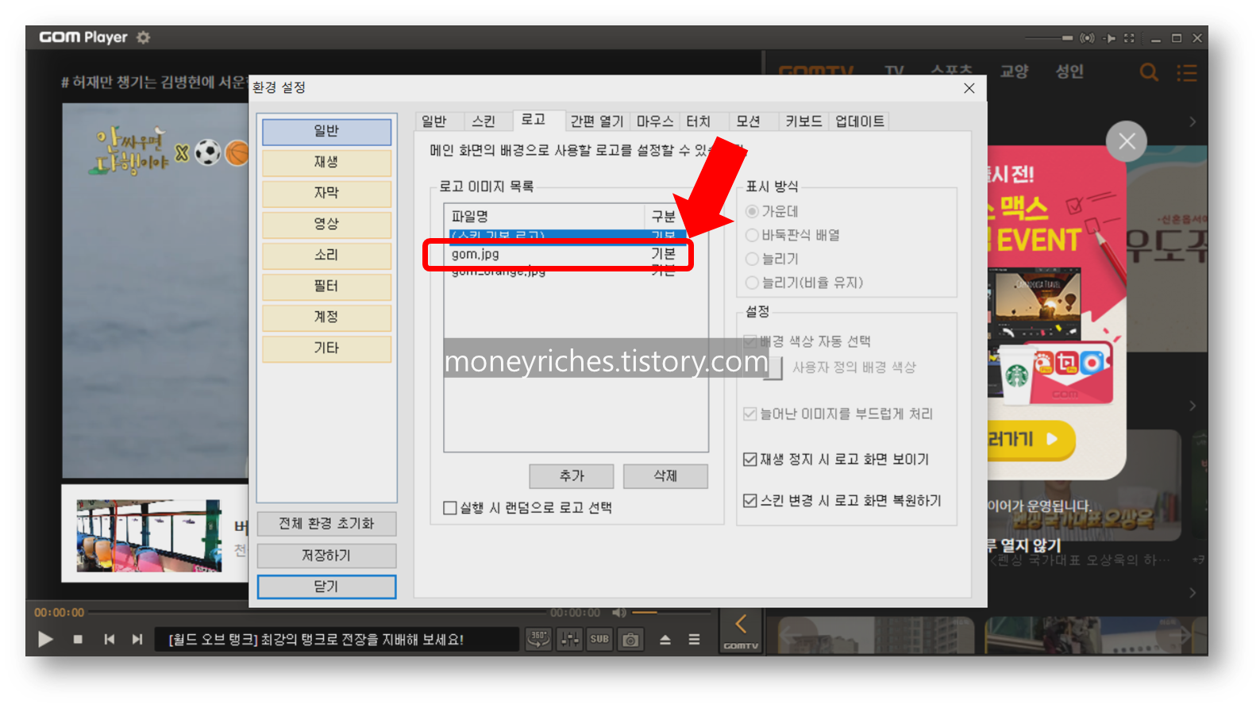Open the playlist icon in control bar

click(694, 639)
